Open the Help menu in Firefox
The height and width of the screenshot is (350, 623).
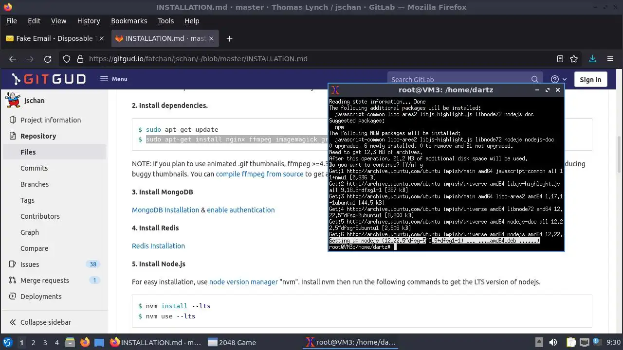click(x=192, y=21)
